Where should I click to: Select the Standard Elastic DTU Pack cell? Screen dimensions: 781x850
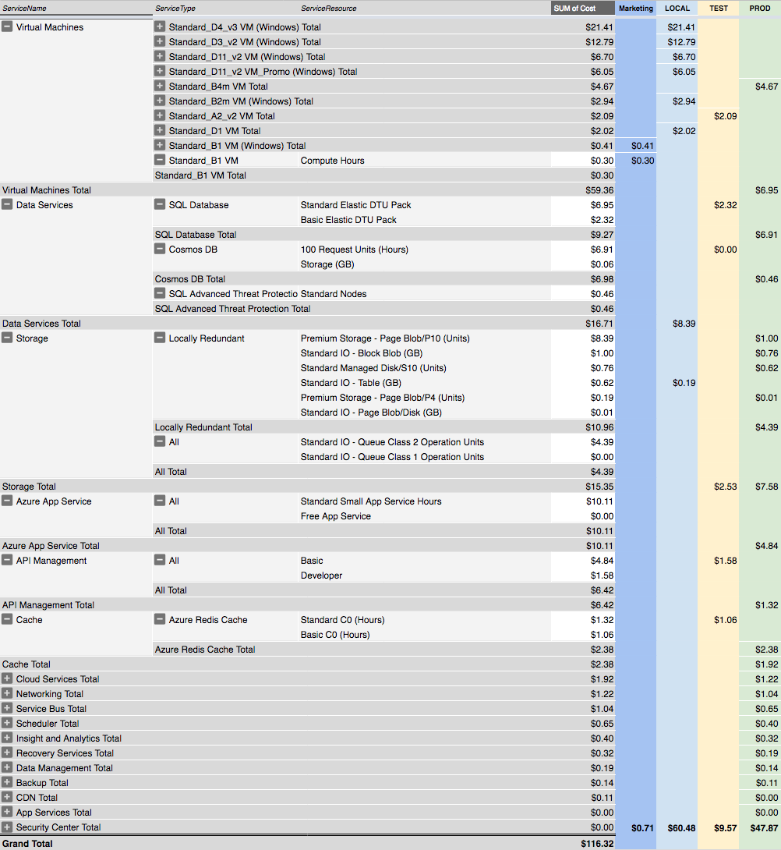click(x=424, y=205)
